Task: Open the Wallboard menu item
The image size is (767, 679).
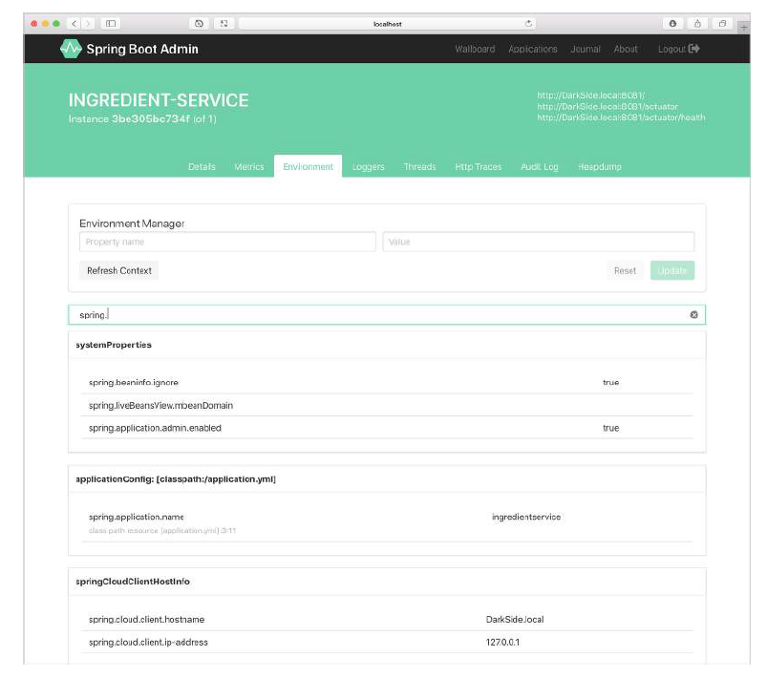Action: coord(475,49)
